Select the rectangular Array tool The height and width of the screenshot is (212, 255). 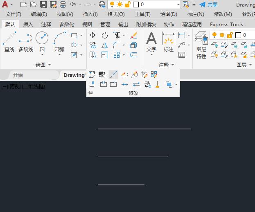click(x=117, y=55)
